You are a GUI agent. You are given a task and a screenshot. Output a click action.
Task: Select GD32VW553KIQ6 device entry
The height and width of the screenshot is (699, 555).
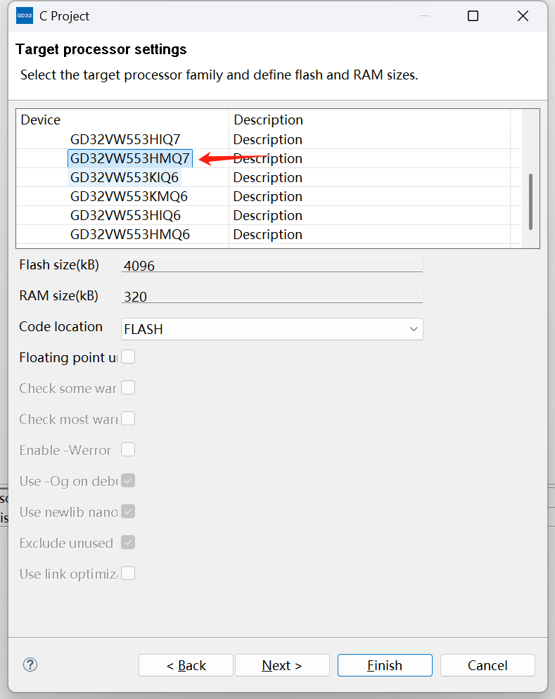(x=125, y=177)
